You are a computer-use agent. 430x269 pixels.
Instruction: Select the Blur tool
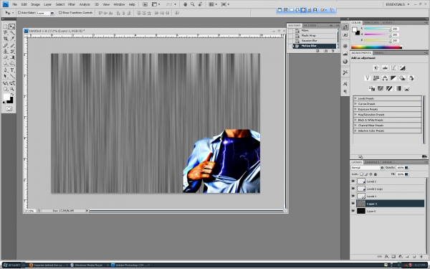pos(5,63)
